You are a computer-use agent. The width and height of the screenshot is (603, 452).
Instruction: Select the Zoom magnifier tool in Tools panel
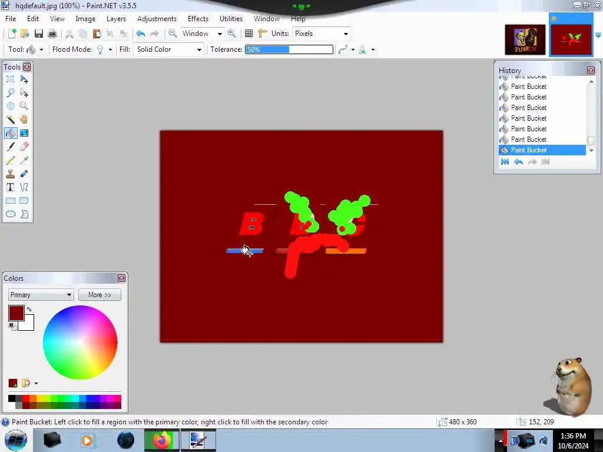24,106
